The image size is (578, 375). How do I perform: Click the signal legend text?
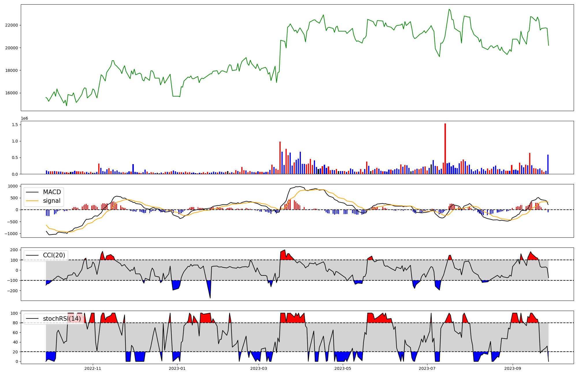(52, 201)
